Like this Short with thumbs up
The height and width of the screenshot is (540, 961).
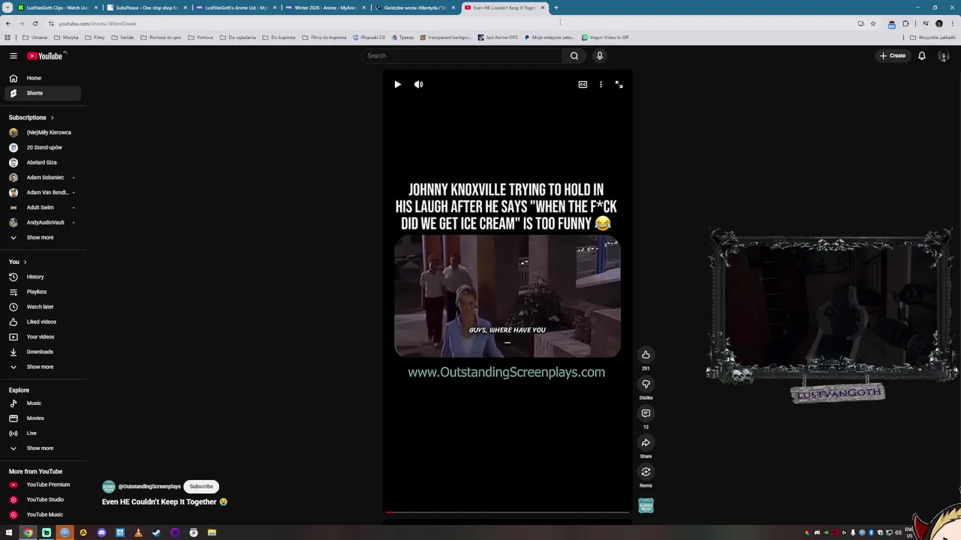click(646, 355)
